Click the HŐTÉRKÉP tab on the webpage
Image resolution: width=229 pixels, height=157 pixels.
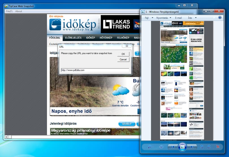(106, 38)
